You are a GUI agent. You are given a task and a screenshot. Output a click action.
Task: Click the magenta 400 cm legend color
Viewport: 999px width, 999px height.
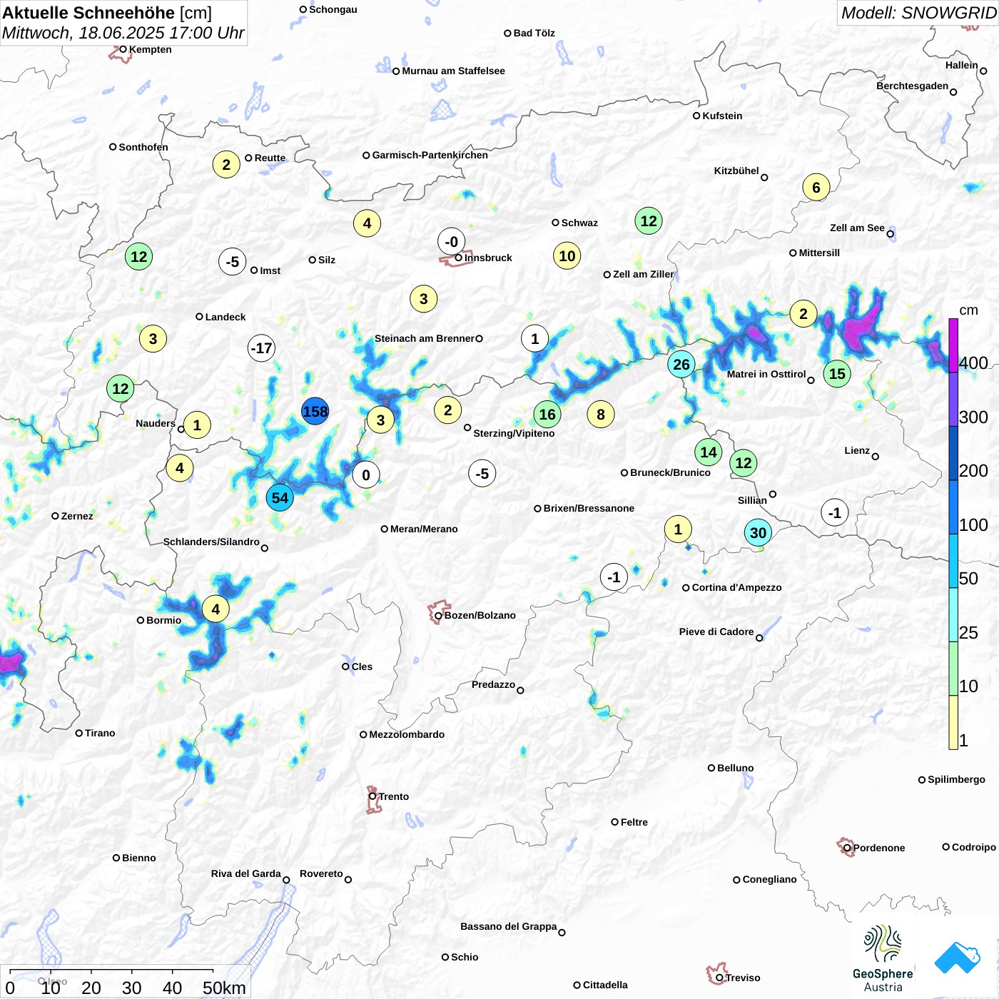953,345
